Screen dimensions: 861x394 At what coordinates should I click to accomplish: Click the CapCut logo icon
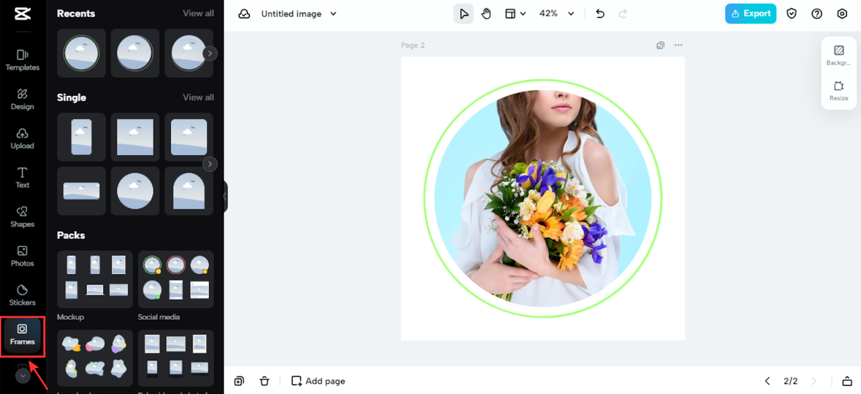[22, 14]
